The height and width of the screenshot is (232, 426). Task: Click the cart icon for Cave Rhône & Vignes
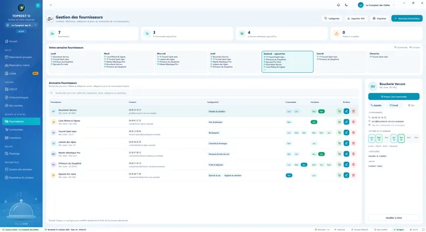pyautogui.click(x=340, y=122)
